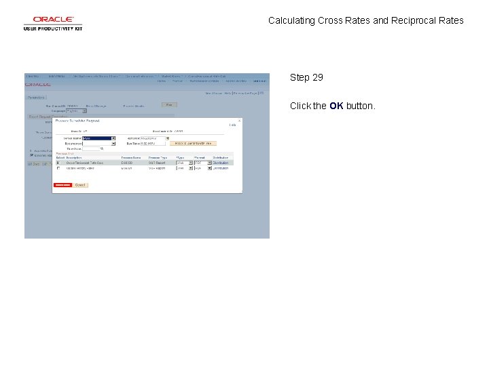Viewport: 489px width, 366px height.
Task: Open the Run Date calendar icon
Action: tap(168, 138)
